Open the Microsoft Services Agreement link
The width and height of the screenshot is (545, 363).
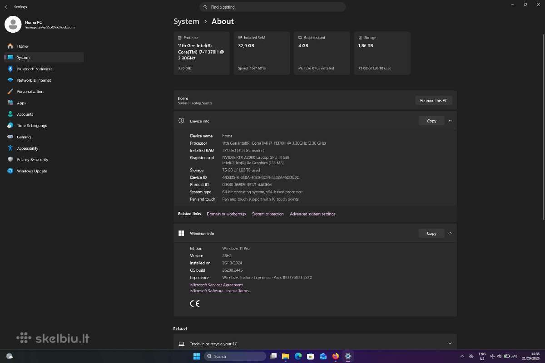click(217, 285)
